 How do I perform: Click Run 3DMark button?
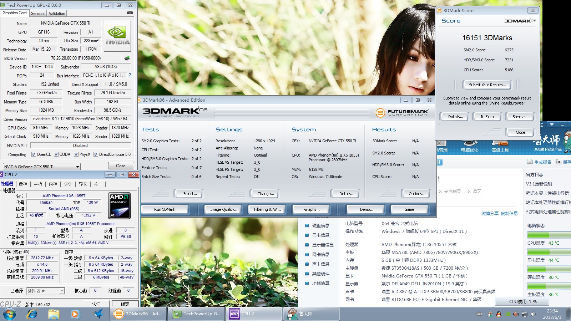pos(165,209)
